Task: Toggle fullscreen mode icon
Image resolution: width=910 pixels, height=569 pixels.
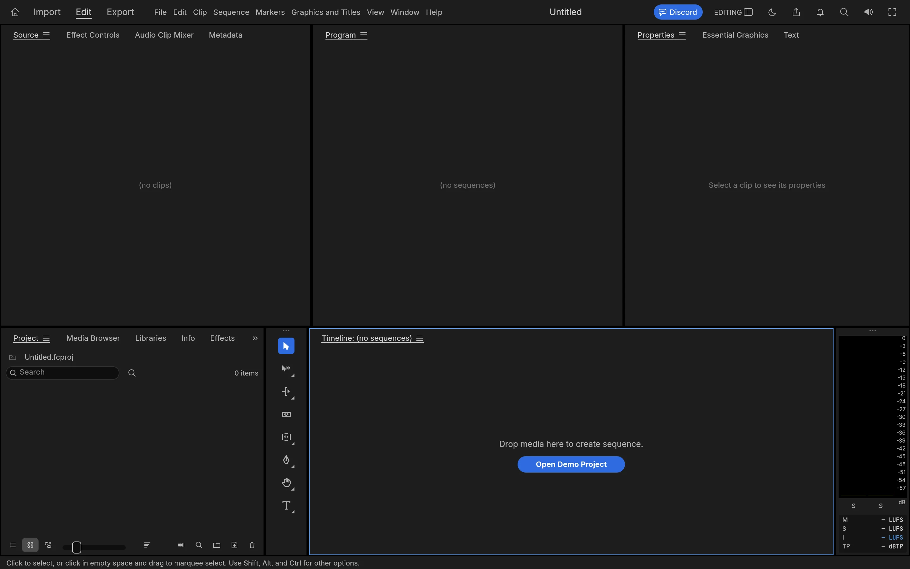Action: tap(892, 12)
